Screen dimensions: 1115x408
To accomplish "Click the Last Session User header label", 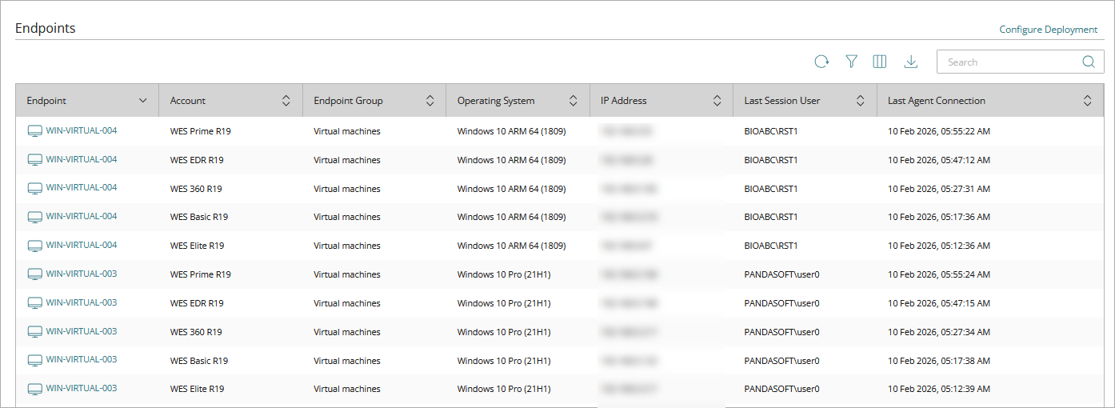I will click(782, 101).
